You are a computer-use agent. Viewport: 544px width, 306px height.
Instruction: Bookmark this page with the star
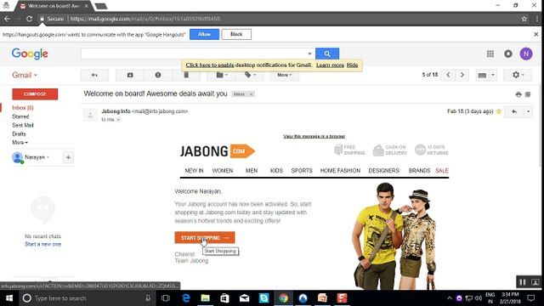[524, 19]
